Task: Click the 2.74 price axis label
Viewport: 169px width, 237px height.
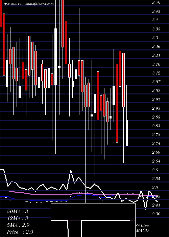Action: (x=156, y=144)
